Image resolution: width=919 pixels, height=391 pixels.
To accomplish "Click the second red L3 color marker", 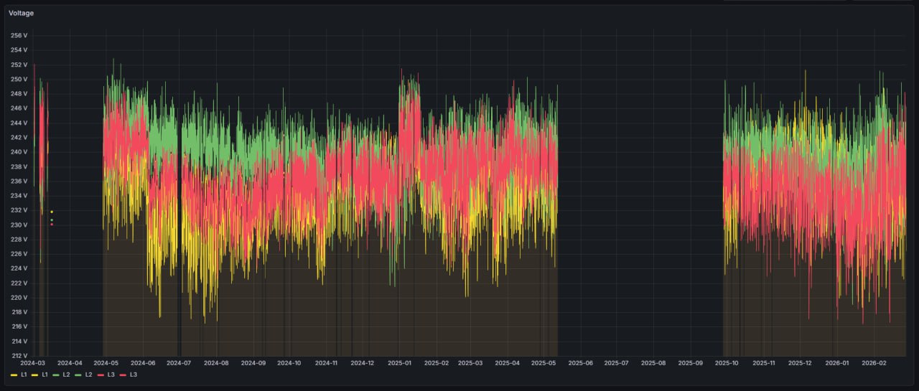I will tap(123, 374).
